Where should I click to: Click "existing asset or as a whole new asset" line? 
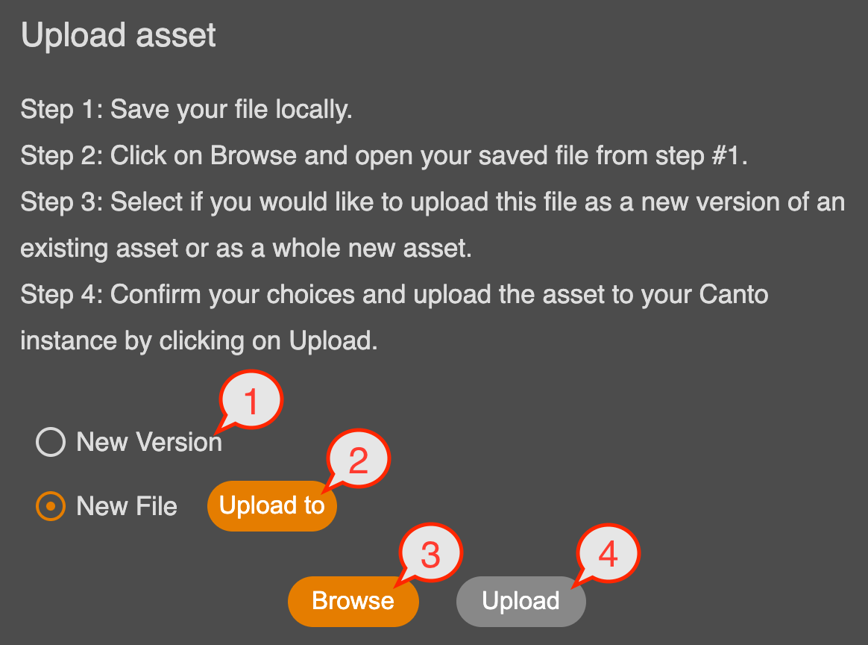coord(246,249)
